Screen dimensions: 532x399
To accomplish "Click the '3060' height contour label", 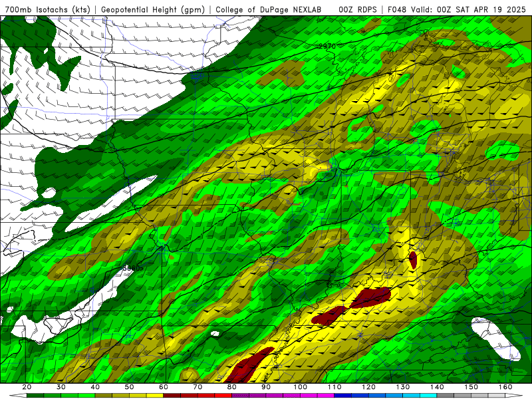I will [132, 268].
